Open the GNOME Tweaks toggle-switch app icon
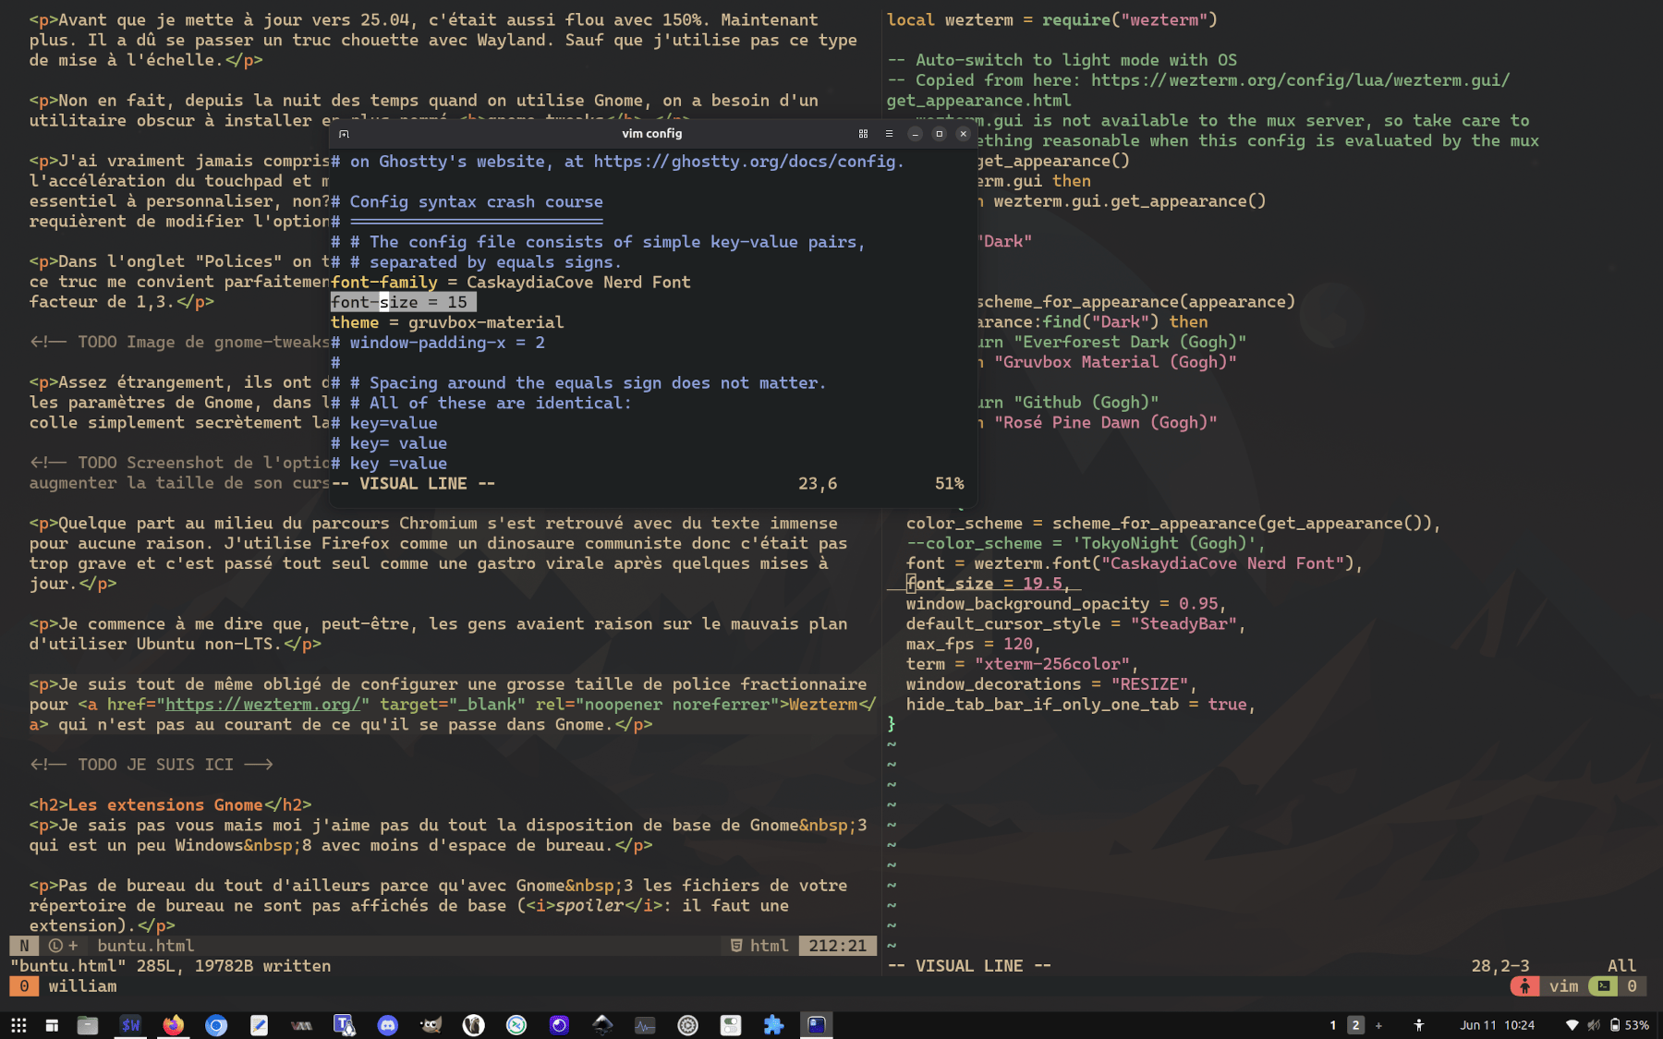The width and height of the screenshot is (1663, 1039). (x=731, y=1025)
